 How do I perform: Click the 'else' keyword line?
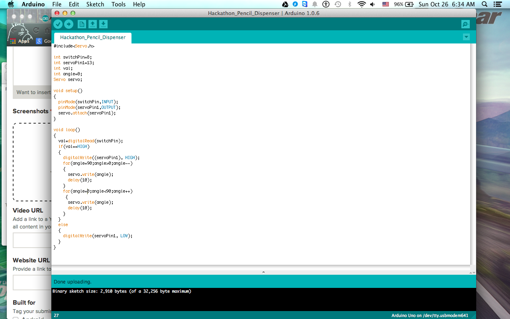(63, 225)
